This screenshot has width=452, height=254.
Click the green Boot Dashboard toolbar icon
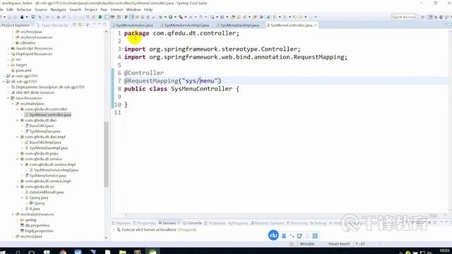[x=100, y=17]
